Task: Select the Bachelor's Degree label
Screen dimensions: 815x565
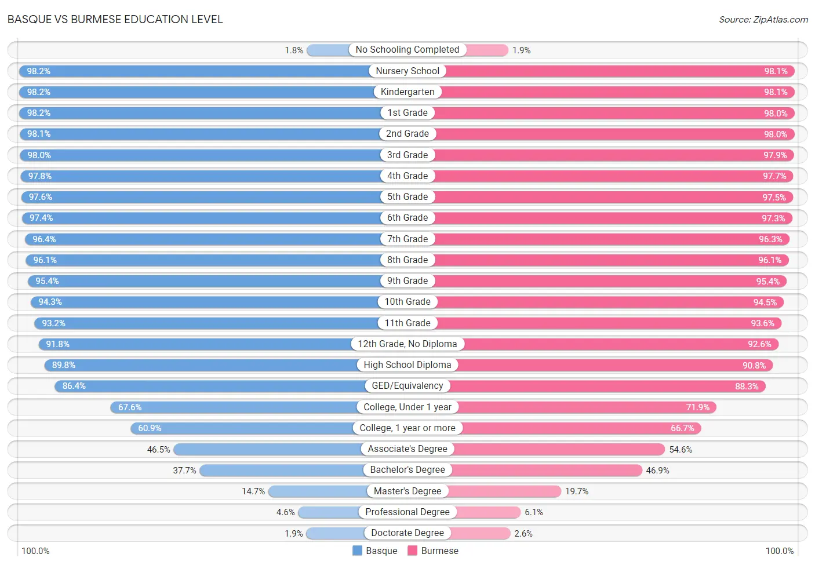Action: coord(407,470)
